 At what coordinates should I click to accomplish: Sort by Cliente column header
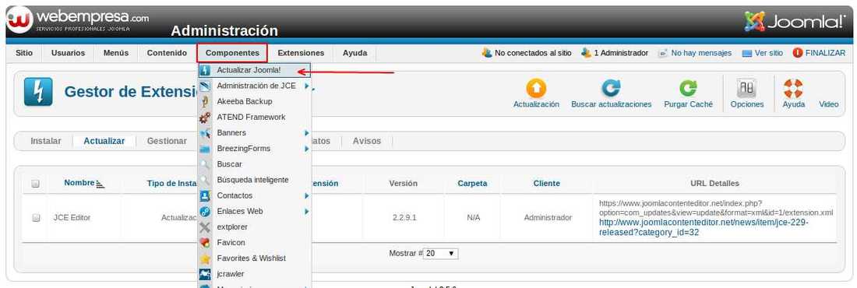tap(547, 184)
